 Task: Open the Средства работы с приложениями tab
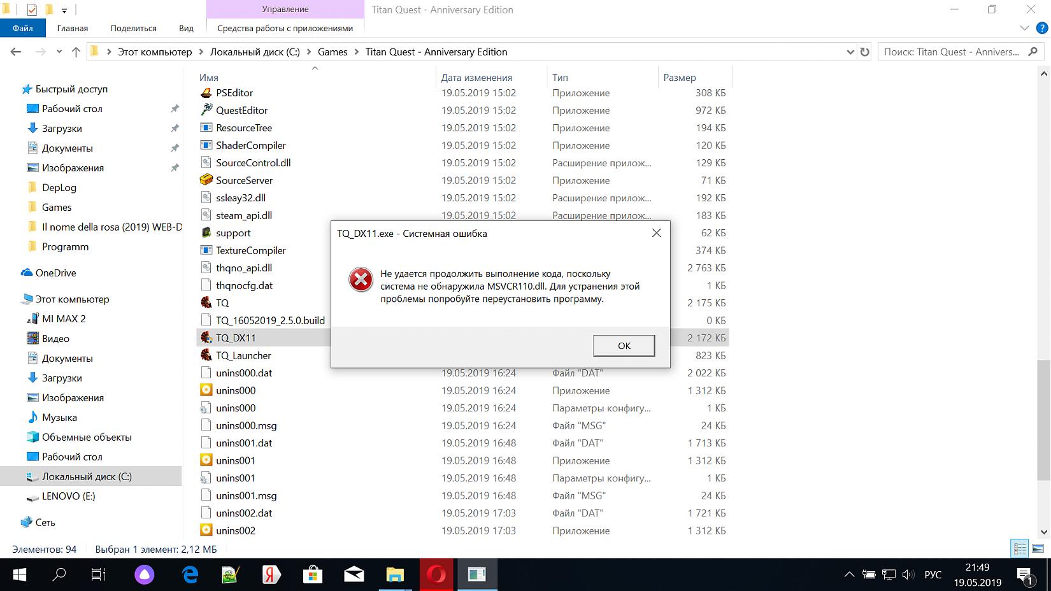(x=285, y=28)
